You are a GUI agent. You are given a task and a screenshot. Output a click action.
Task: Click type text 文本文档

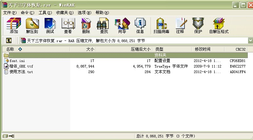click(x=162, y=72)
